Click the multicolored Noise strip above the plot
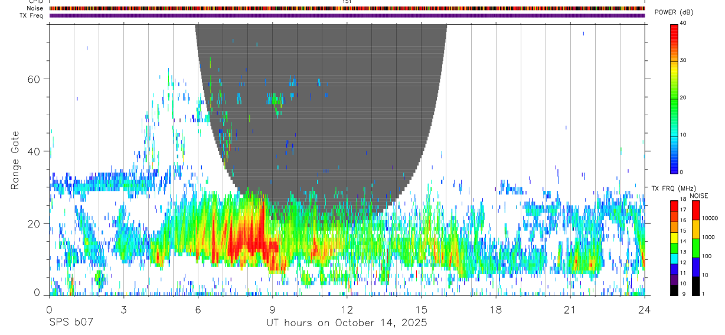This screenshot has width=725, height=335. [x=347, y=8]
